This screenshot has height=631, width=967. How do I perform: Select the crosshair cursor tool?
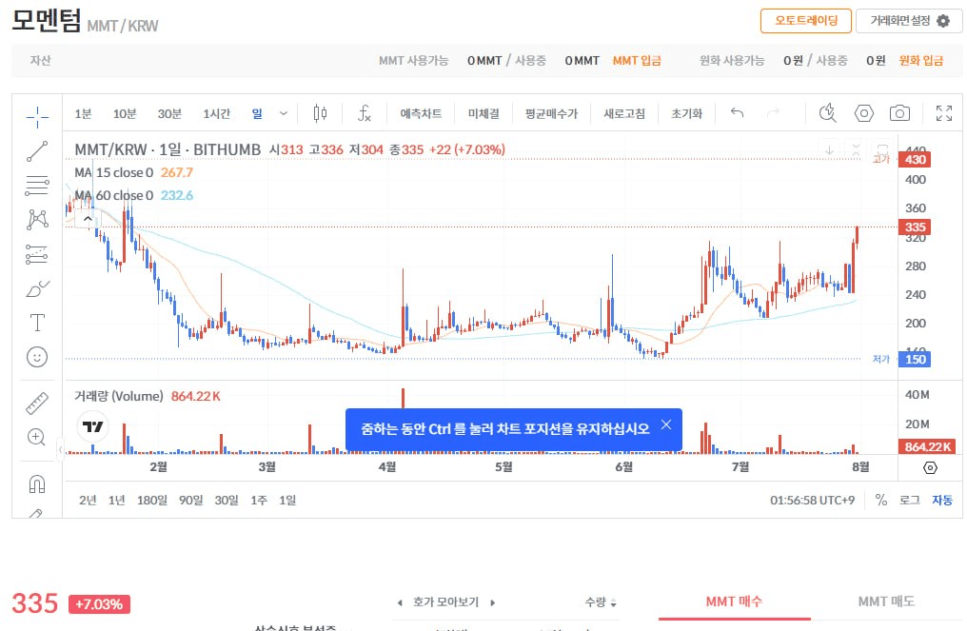click(x=37, y=116)
